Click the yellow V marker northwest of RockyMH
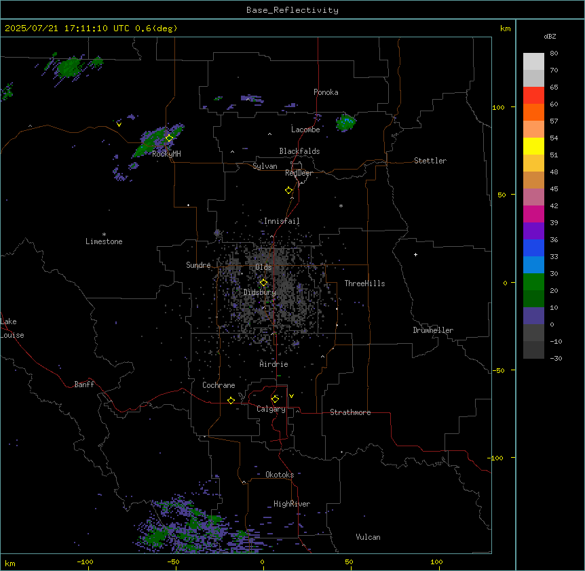This screenshot has width=585, height=571. (x=119, y=125)
